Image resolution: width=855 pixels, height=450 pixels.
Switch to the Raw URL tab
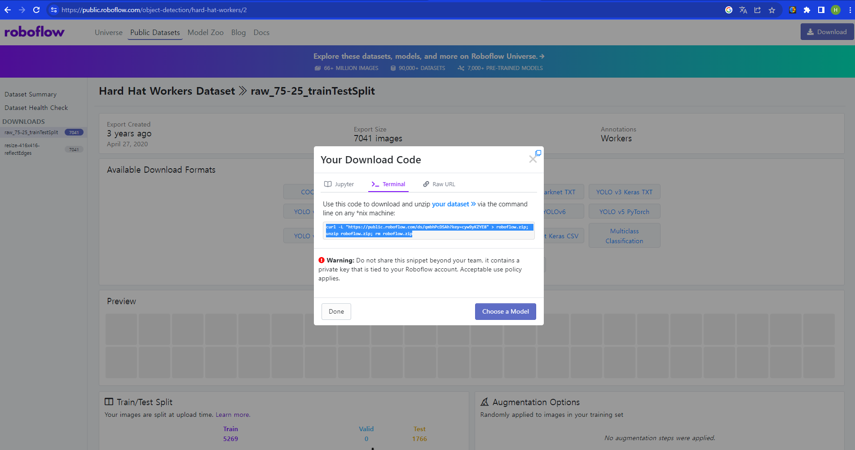(x=439, y=184)
